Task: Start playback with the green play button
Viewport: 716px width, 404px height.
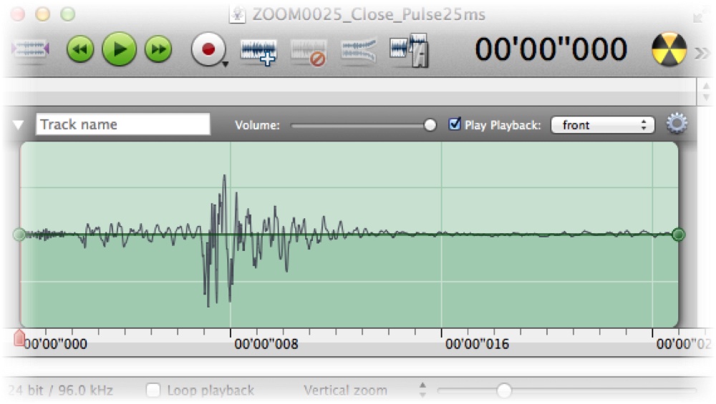Action: pos(119,49)
